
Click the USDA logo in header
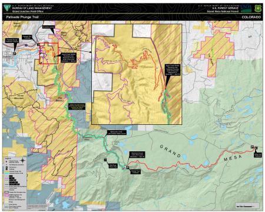[246, 8]
